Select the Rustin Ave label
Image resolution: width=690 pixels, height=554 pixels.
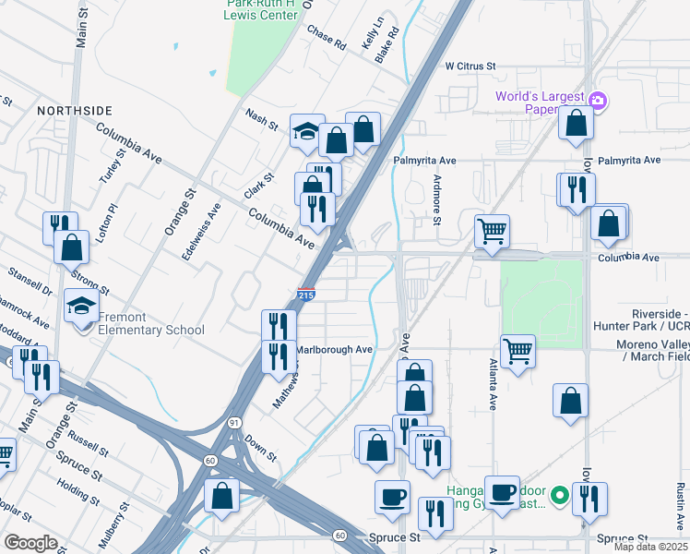pyautogui.click(x=680, y=506)
